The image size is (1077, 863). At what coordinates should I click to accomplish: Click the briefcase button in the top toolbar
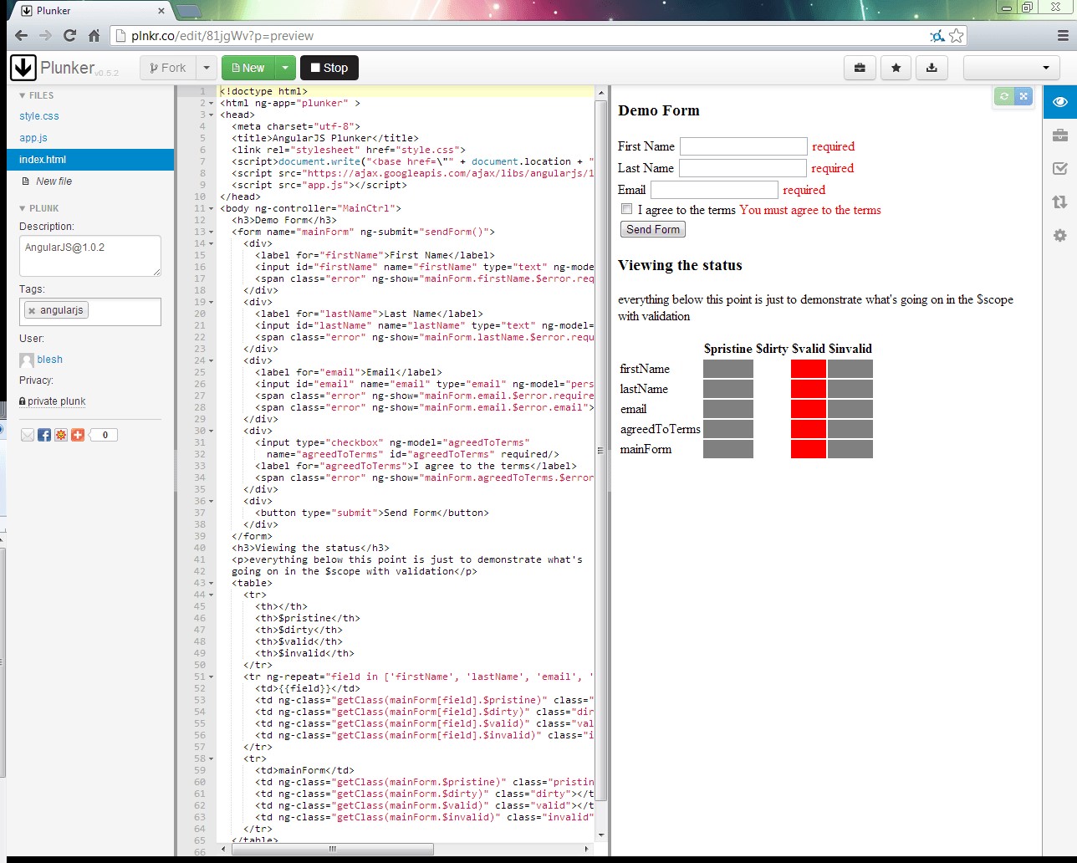tap(860, 68)
